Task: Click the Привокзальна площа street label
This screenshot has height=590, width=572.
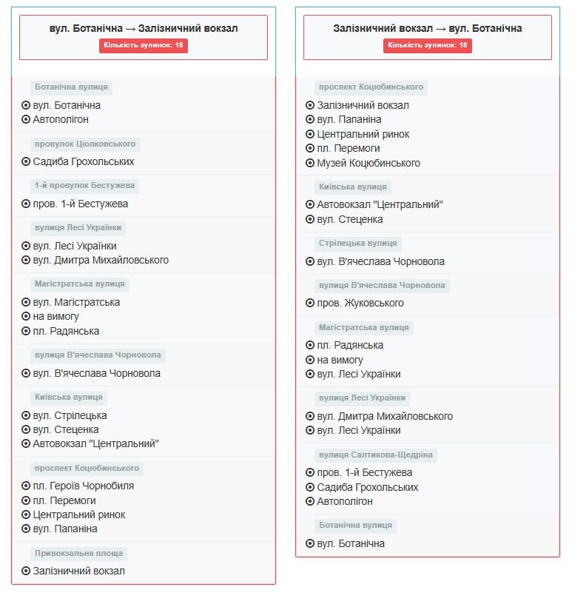Action: click(80, 553)
